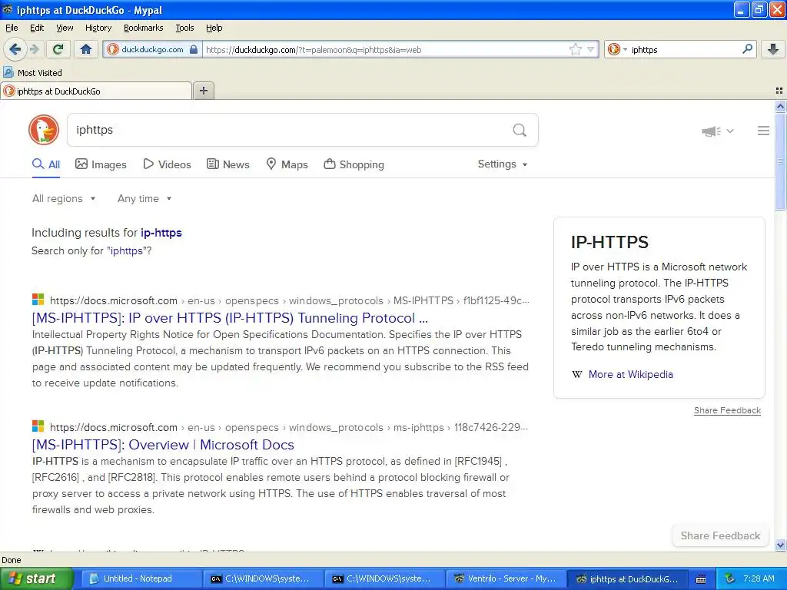Click the floating Share Feedback button
The width and height of the screenshot is (787, 590).
coord(720,535)
